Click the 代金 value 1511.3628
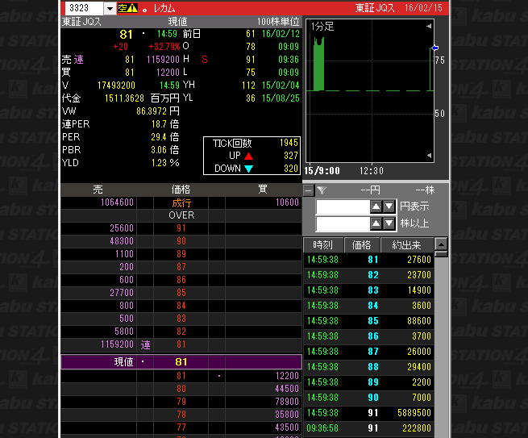Image resolution: width=528 pixels, height=438 pixels. [x=124, y=98]
